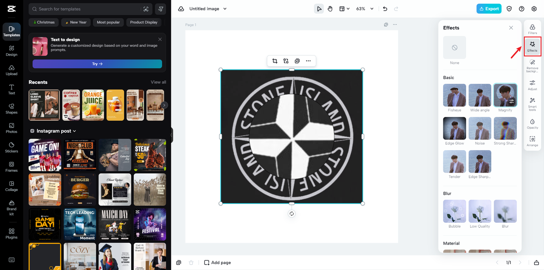Select the Product Display template tag
544x270 pixels.
[x=144, y=22]
